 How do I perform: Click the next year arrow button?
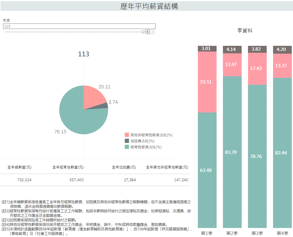pos(153,32)
